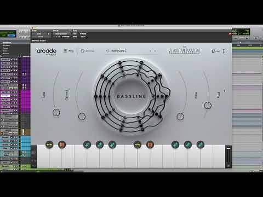Click the red target button on plug-in window
Screen dimensions: 263x197
[230, 34]
